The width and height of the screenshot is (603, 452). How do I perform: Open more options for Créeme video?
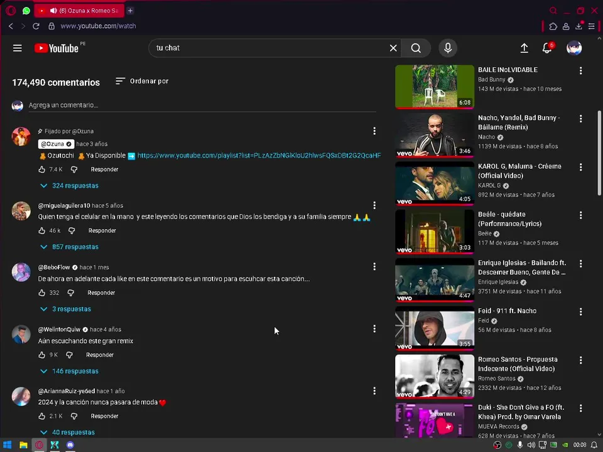pyautogui.click(x=580, y=167)
